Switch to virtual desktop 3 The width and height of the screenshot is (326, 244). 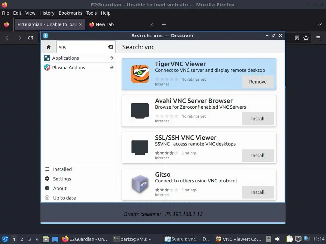30,239
